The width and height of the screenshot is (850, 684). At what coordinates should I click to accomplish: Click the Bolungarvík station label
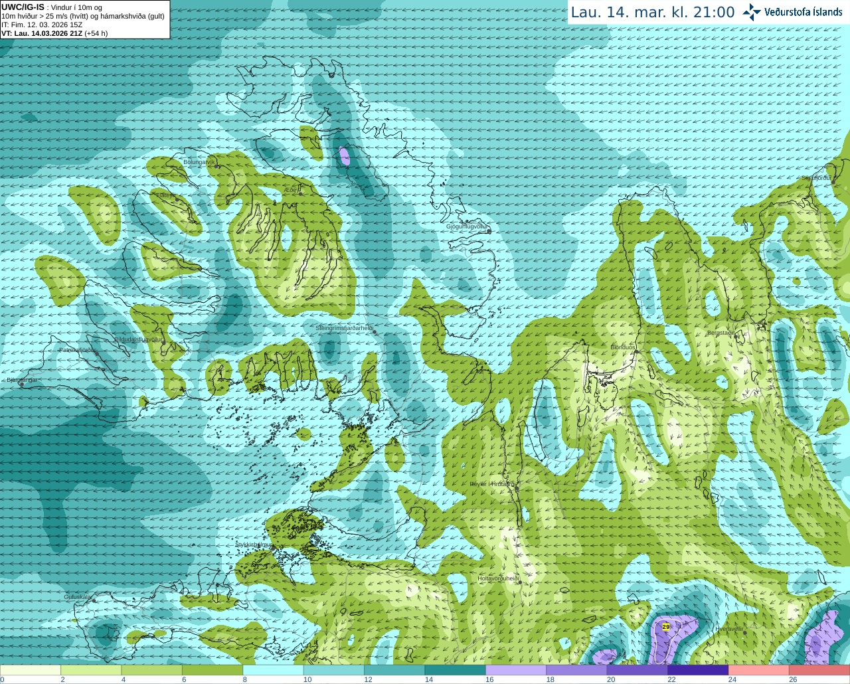[199, 162]
